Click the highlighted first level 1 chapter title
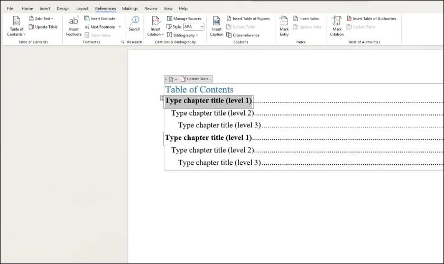This screenshot has width=444, height=264. click(208, 101)
